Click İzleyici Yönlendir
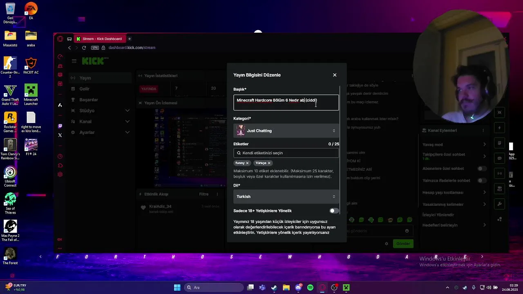This screenshot has width=523, height=294. 438,215
